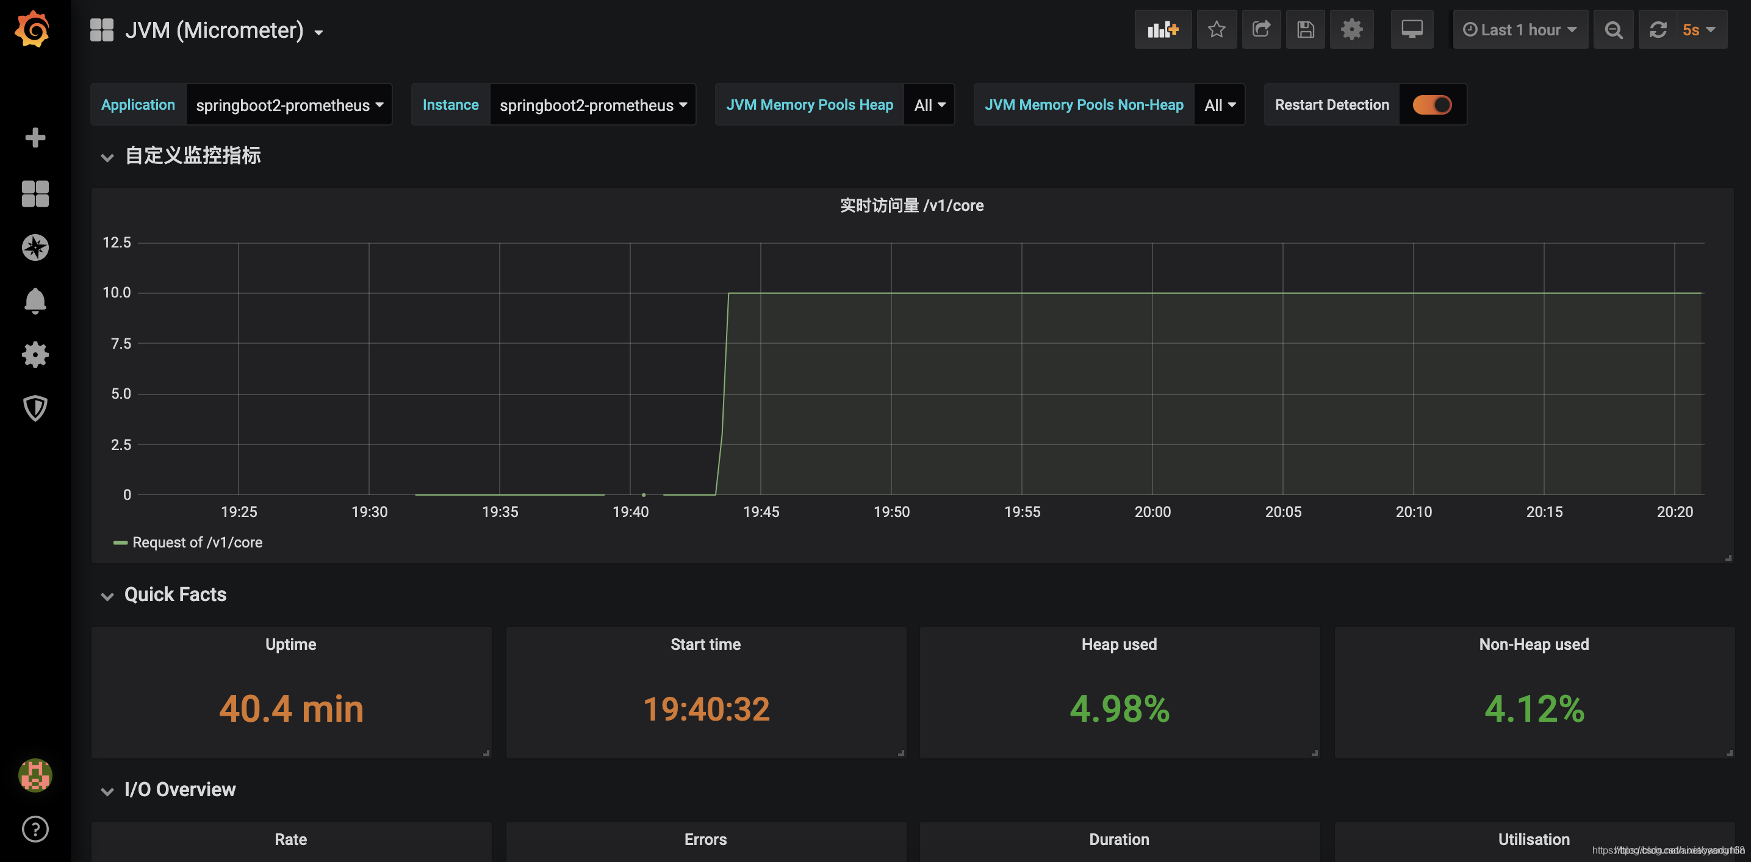Save the dashboard with floppy icon

1306,29
